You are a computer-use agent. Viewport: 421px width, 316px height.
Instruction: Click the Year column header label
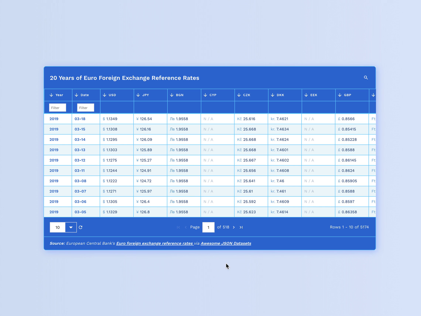(x=59, y=95)
